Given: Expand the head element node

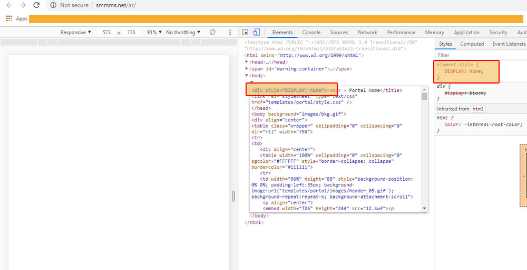Looking at the screenshot, I should pyautogui.click(x=247, y=62).
